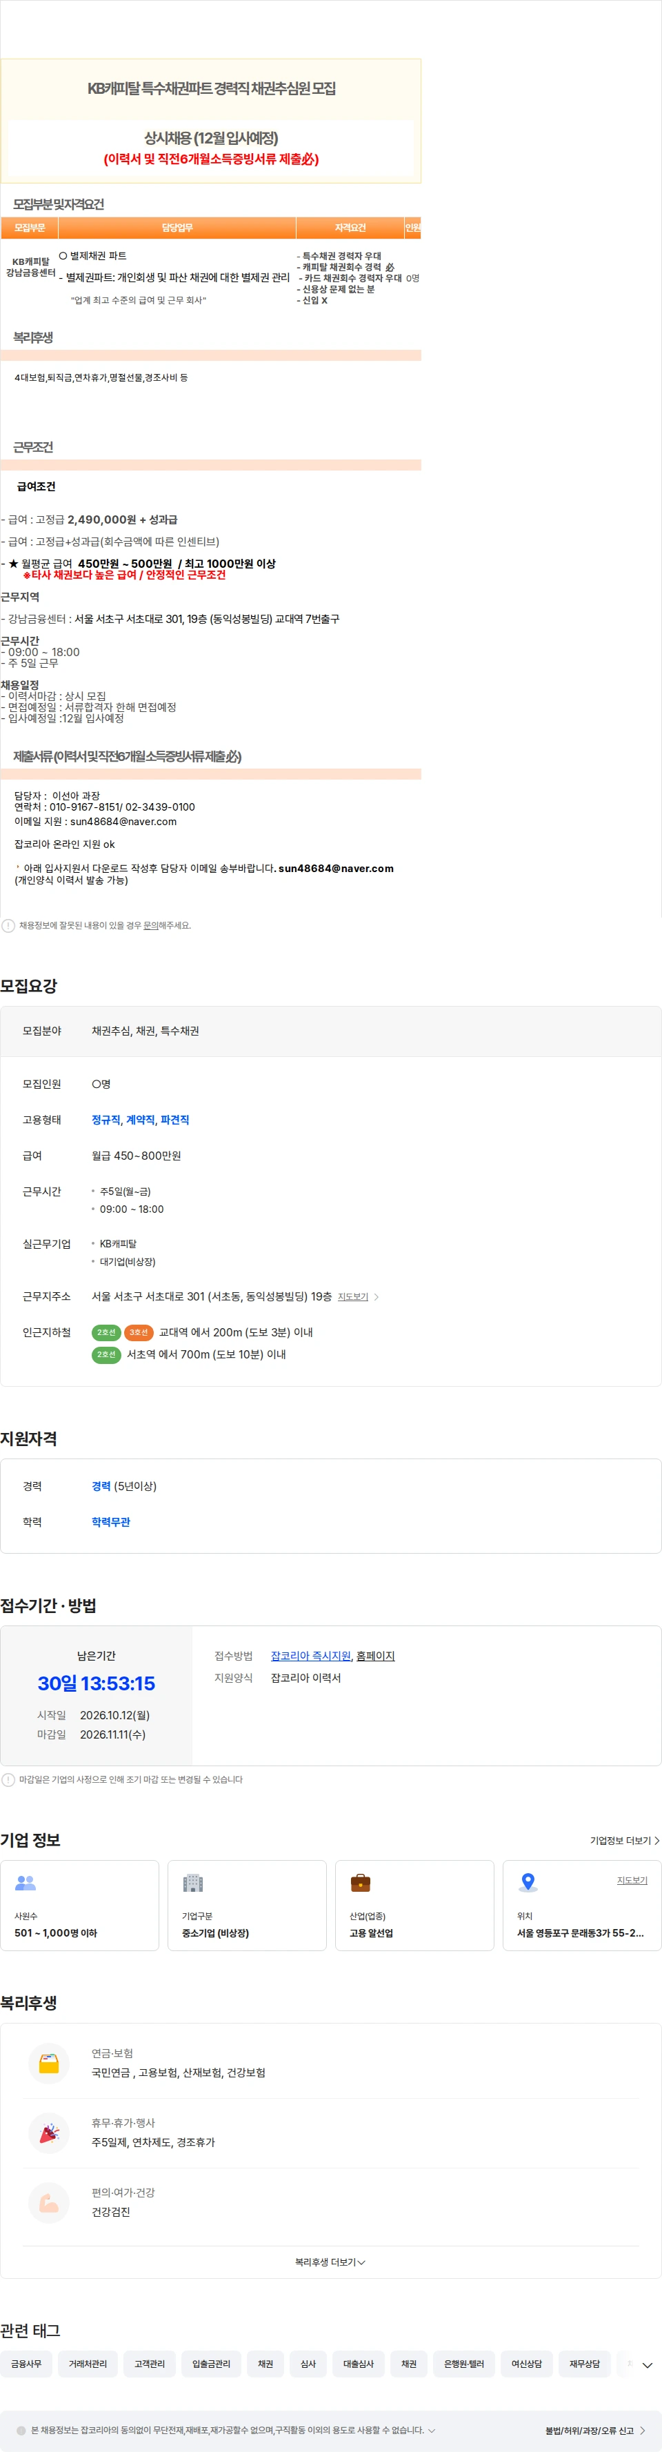
Task: Click the 계약직 employment type
Action: click(x=141, y=1119)
